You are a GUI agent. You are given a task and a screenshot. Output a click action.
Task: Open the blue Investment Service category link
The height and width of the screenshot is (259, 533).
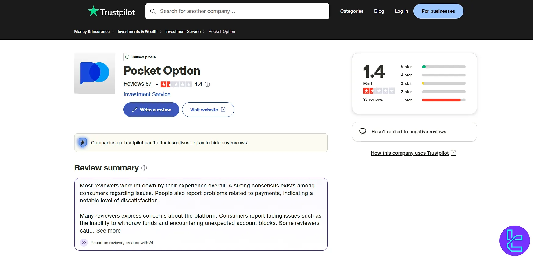click(x=147, y=94)
